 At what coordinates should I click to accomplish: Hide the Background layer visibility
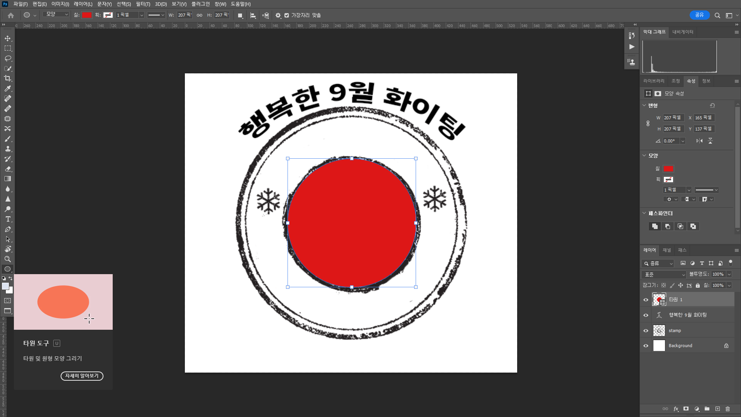point(646,346)
